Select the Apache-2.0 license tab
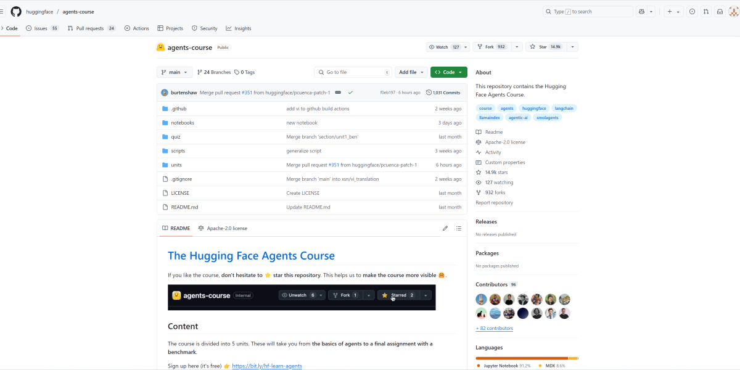 click(223, 228)
